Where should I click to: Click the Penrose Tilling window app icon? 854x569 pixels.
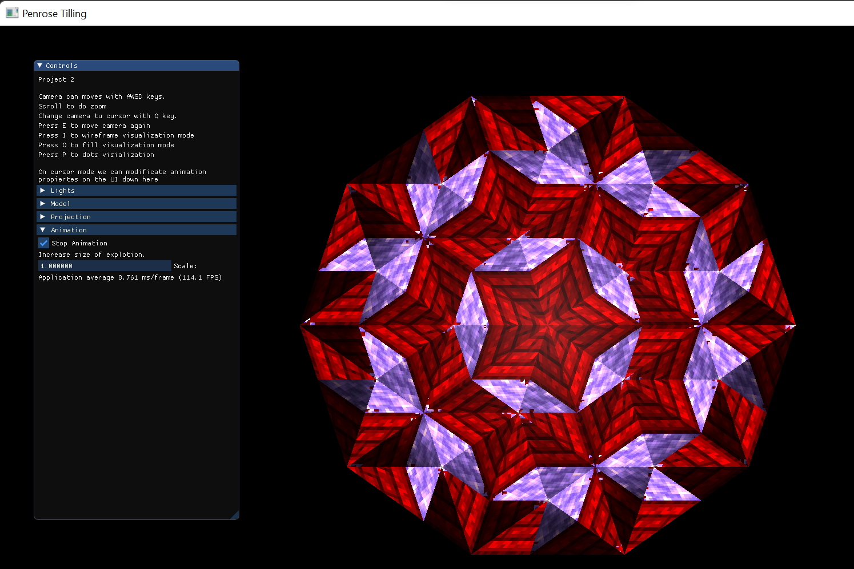(x=12, y=13)
